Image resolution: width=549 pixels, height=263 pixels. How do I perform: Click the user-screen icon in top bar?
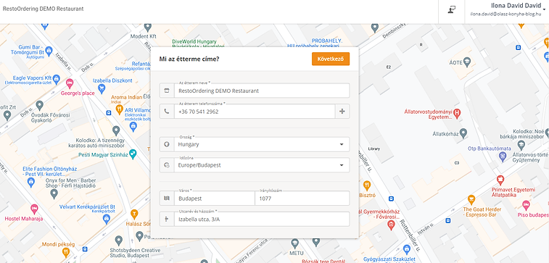pos(452,10)
